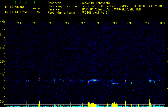The image size is (168, 107).
Task: Click the 0757 time marker
Action: tap(114, 23)
